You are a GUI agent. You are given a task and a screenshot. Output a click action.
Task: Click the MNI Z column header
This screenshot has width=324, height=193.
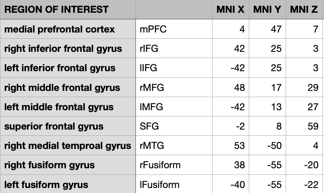[304, 10]
